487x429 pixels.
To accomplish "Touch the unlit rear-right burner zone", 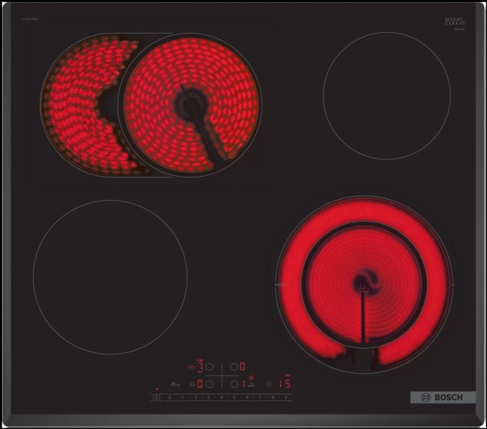I will click(x=387, y=94).
